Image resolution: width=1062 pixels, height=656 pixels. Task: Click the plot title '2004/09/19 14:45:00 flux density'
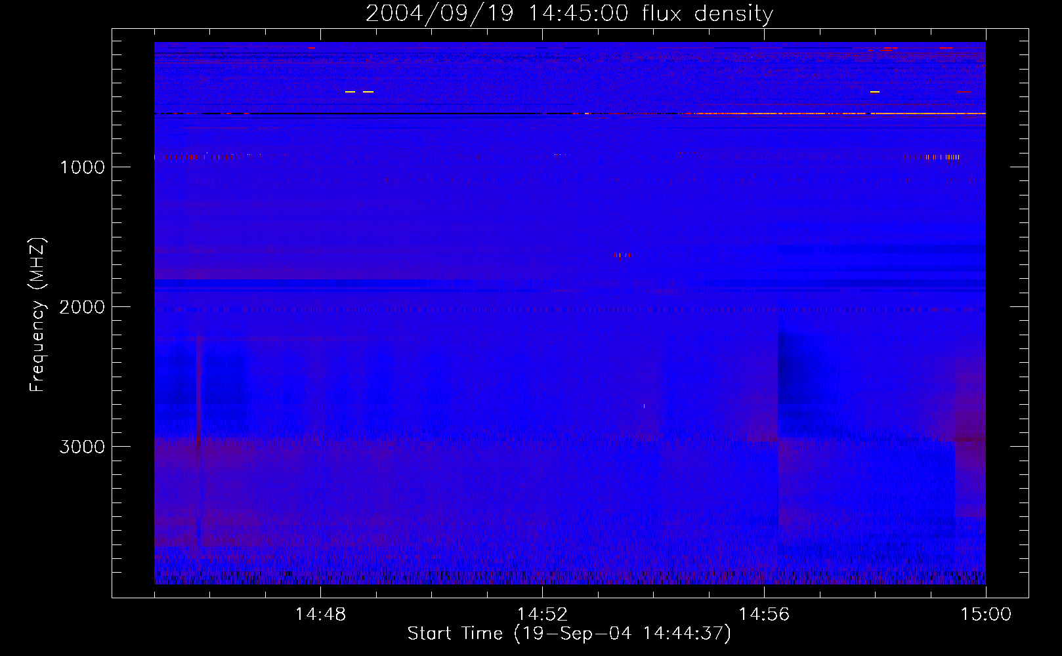pyautogui.click(x=569, y=14)
